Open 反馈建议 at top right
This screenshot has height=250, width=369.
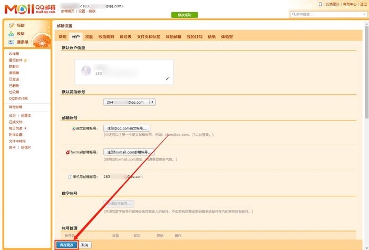pos(332,4)
